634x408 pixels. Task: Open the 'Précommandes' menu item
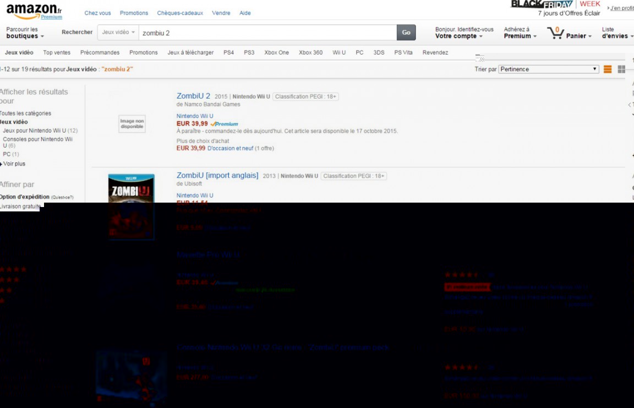tap(100, 53)
